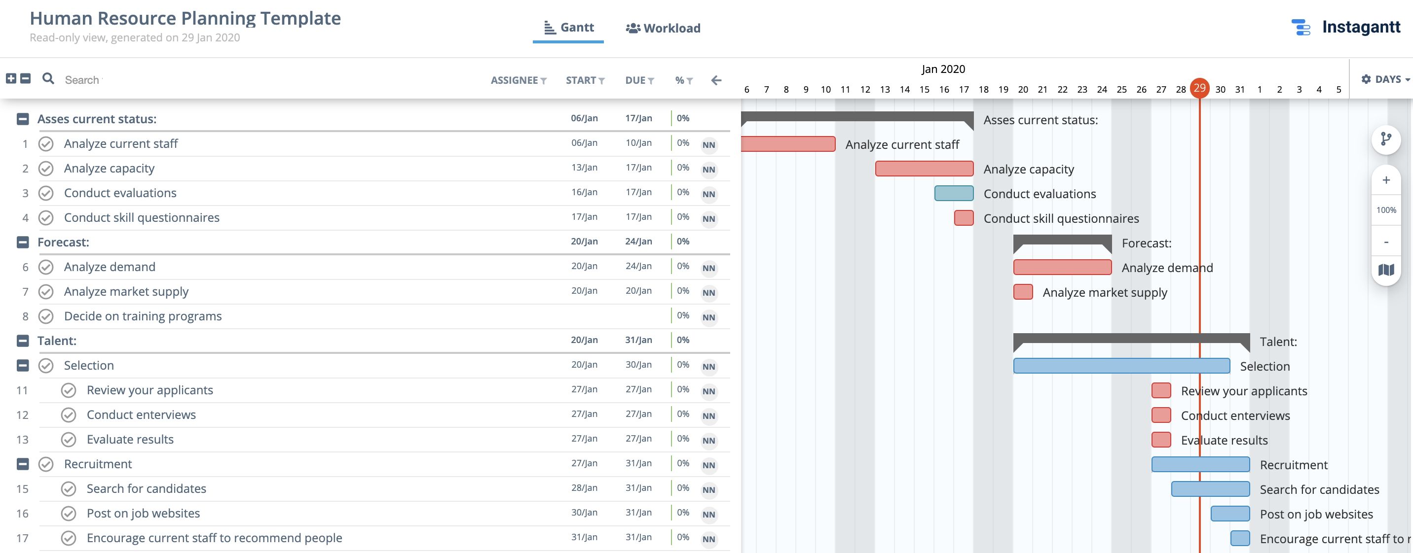Click the 100% zoom level slider
1413x553 pixels.
pyautogui.click(x=1388, y=209)
